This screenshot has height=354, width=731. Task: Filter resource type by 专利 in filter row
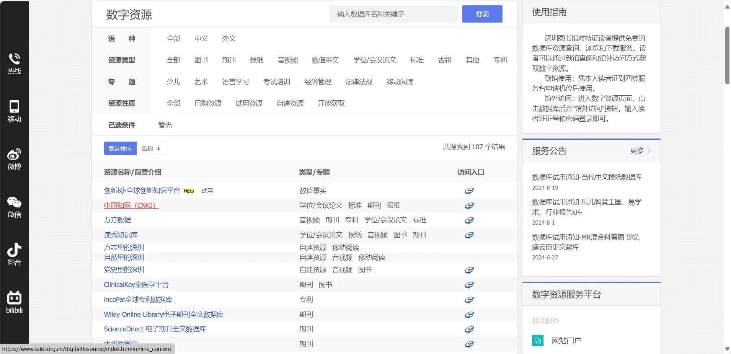500,60
